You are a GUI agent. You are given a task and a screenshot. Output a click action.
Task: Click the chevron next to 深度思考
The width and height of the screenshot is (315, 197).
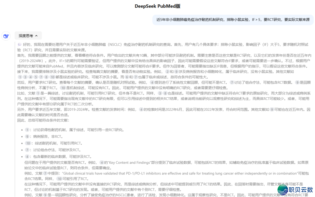pyautogui.click(x=36, y=35)
